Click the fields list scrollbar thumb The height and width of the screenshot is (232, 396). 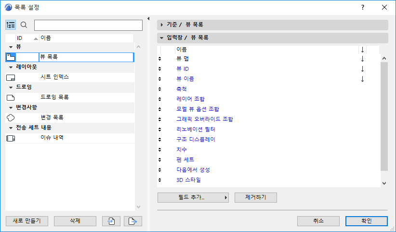point(384,116)
